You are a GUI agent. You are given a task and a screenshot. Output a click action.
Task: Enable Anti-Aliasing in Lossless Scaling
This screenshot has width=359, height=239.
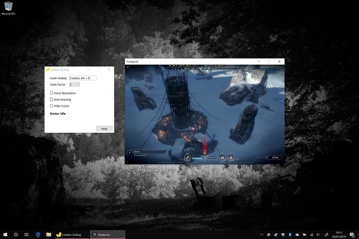51,99
